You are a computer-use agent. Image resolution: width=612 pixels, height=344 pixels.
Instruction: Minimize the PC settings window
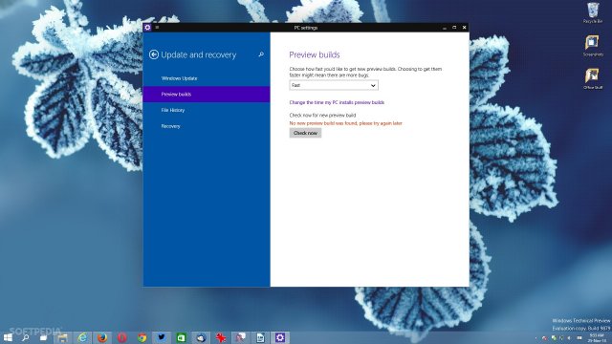(x=444, y=28)
